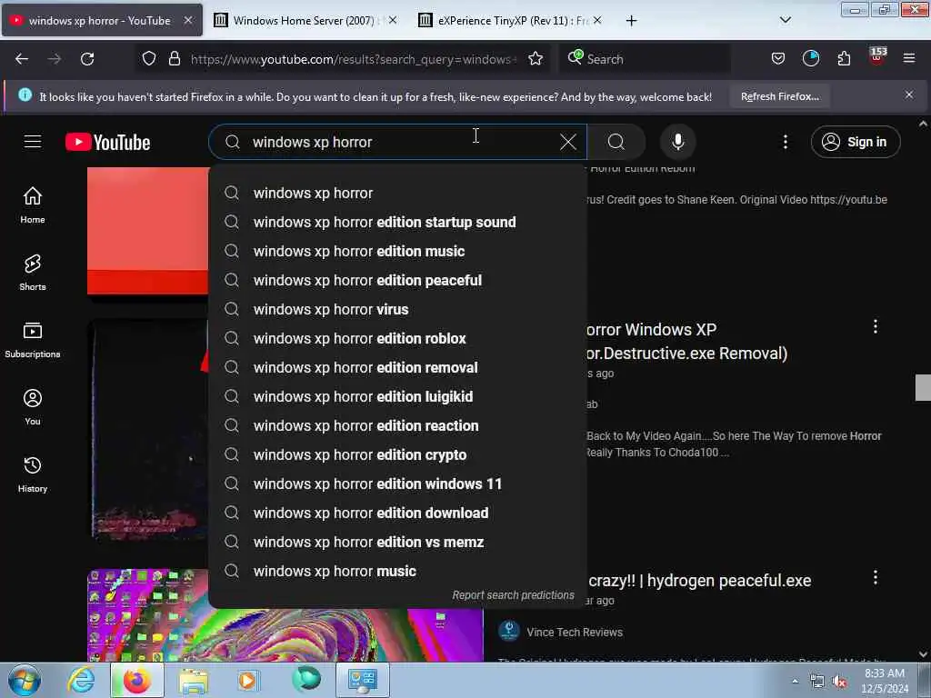Select suggestion 'windows xp horror edition vs memz'
Screen dimensions: 931x698
[398, 542]
